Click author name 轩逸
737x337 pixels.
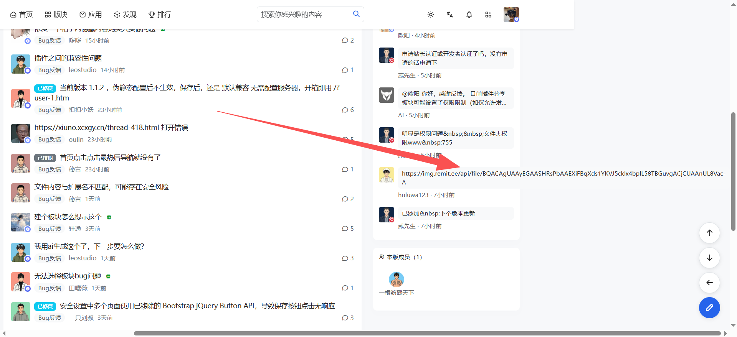75,229
